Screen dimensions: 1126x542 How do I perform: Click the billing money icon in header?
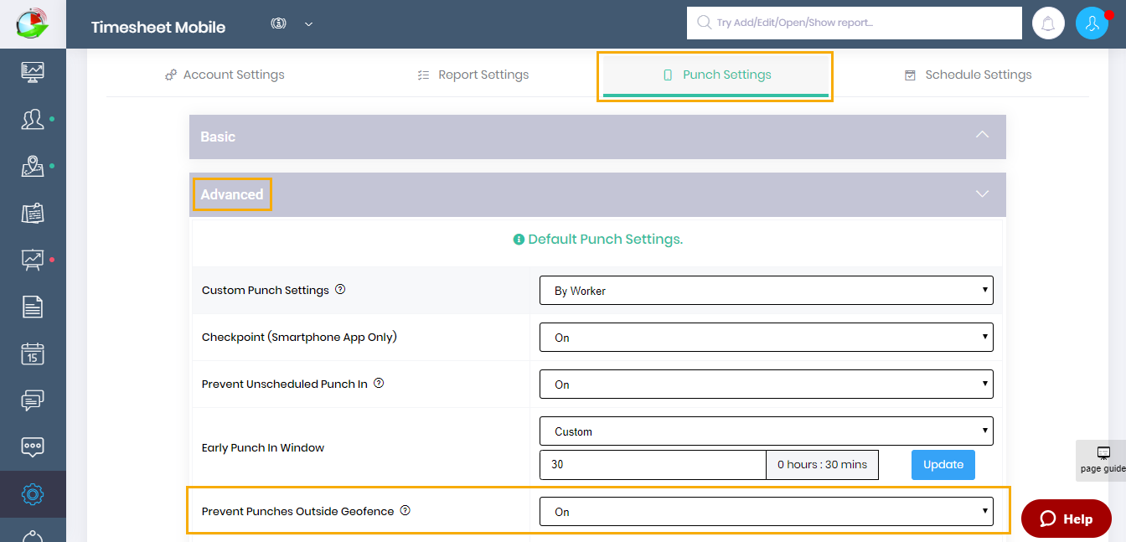[279, 23]
